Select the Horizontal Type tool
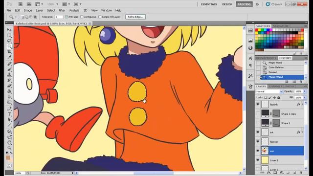 (x=9, y=114)
